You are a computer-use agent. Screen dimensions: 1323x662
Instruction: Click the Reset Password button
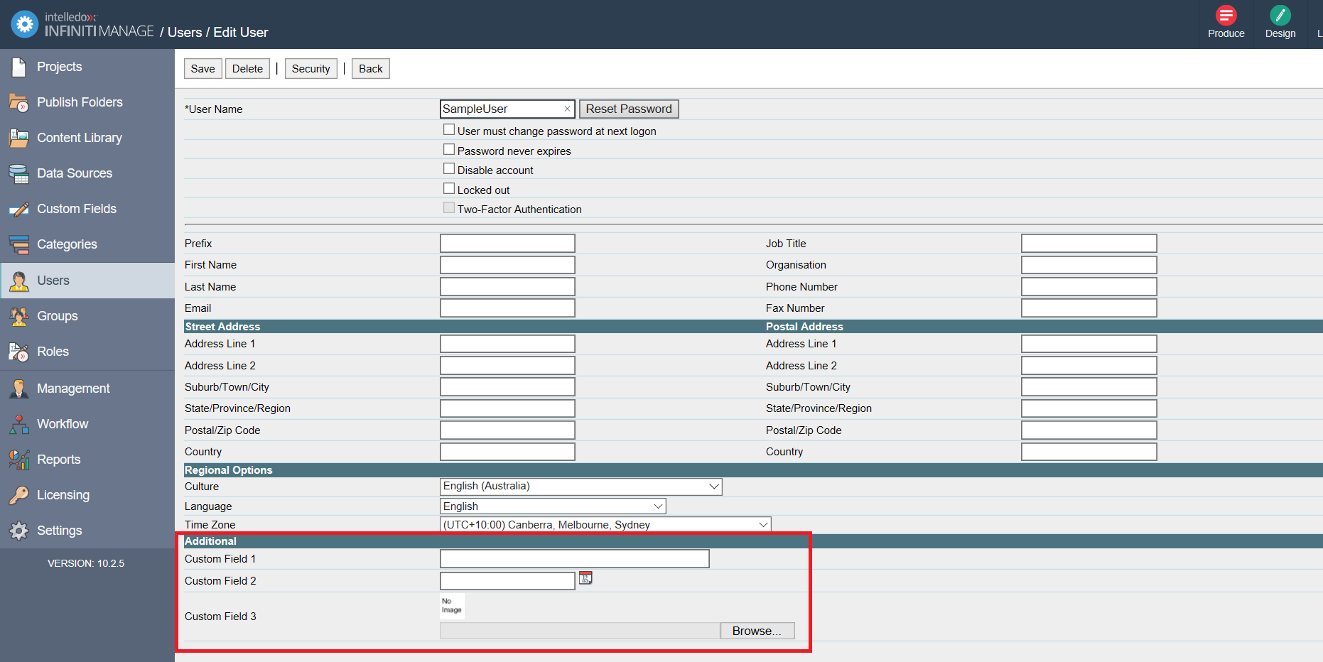coord(629,109)
